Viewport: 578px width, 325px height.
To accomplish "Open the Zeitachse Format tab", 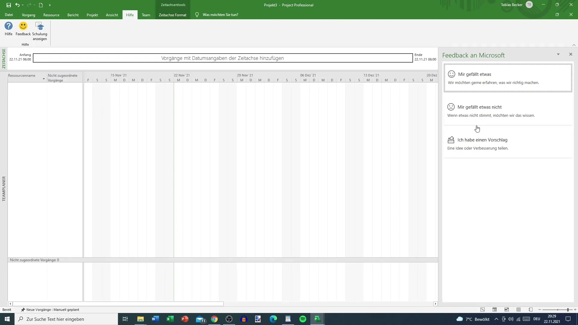I will (172, 15).
